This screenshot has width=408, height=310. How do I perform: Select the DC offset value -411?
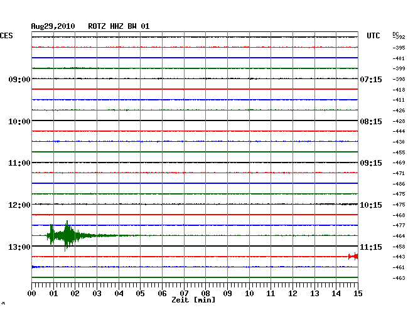[399, 100]
